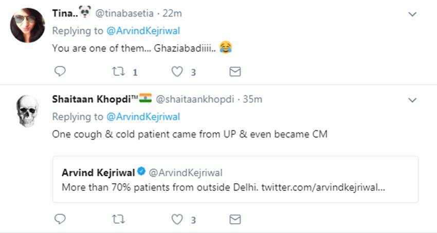Expand options chevron on Shaitaan Khopdi's tweet
The width and height of the screenshot is (437, 233).
tap(412, 99)
